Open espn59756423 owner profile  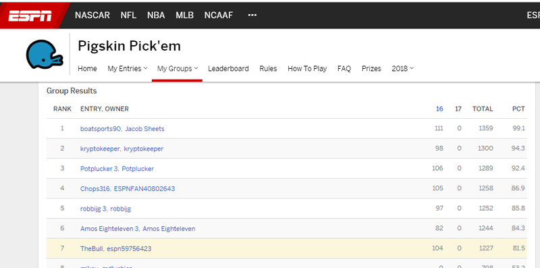[x=129, y=248]
